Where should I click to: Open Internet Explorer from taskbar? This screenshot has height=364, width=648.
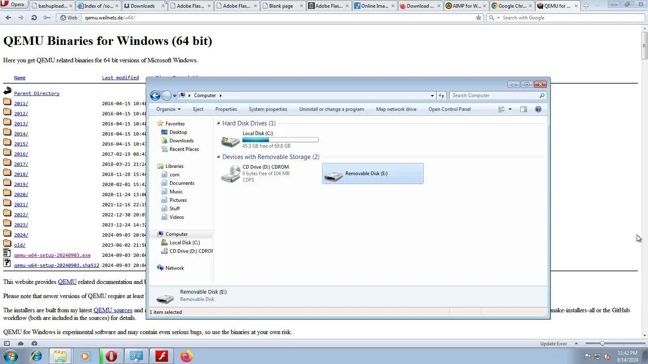36,356
